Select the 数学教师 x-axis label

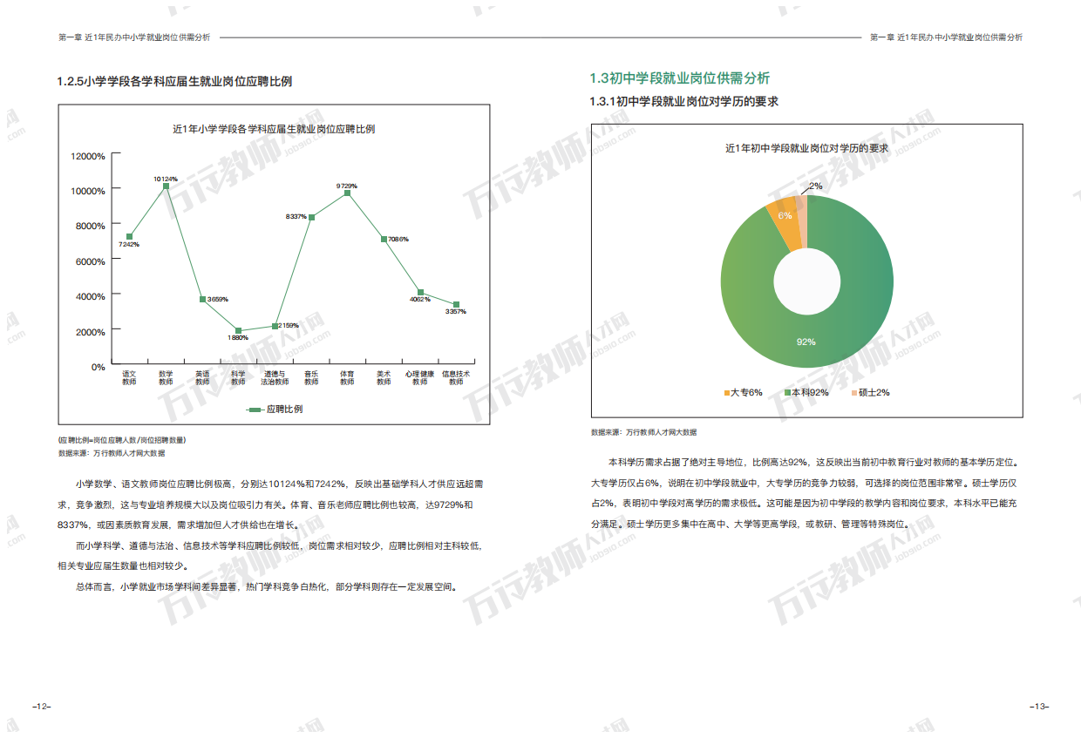(x=166, y=378)
